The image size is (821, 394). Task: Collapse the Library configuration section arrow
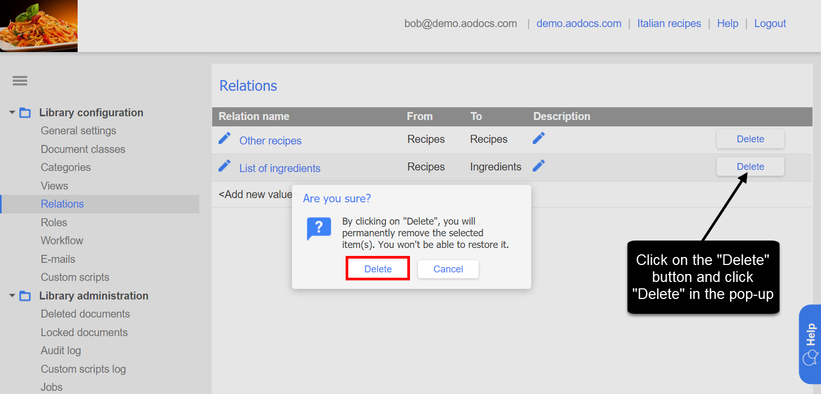click(x=12, y=113)
